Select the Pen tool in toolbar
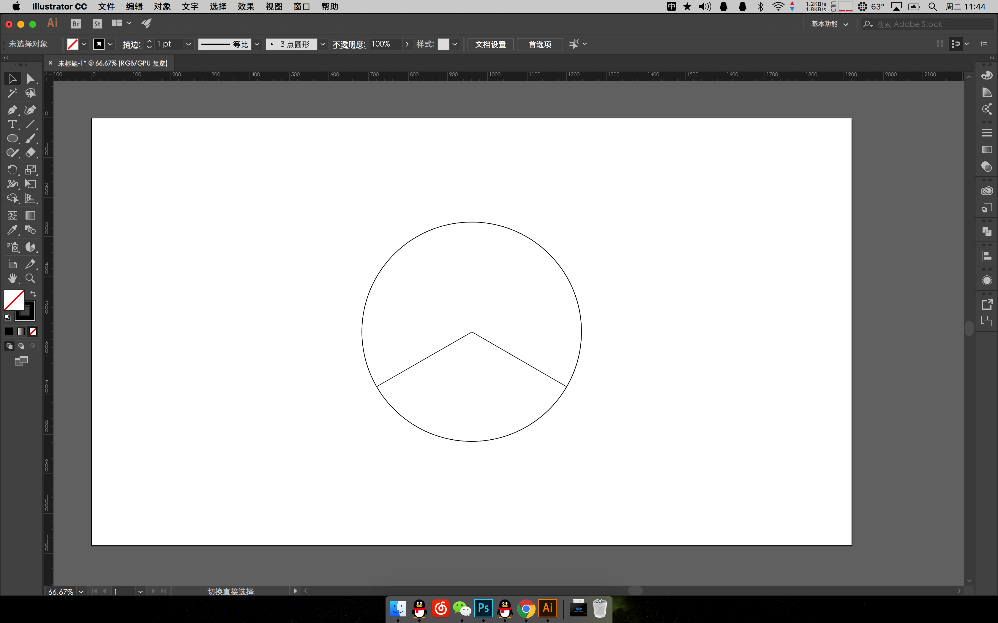Screen dimensions: 998x623 click(x=13, y=109)
